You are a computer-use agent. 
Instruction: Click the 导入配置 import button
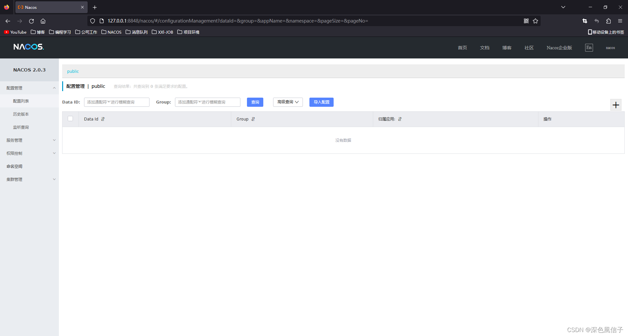(x=322, y=102)
